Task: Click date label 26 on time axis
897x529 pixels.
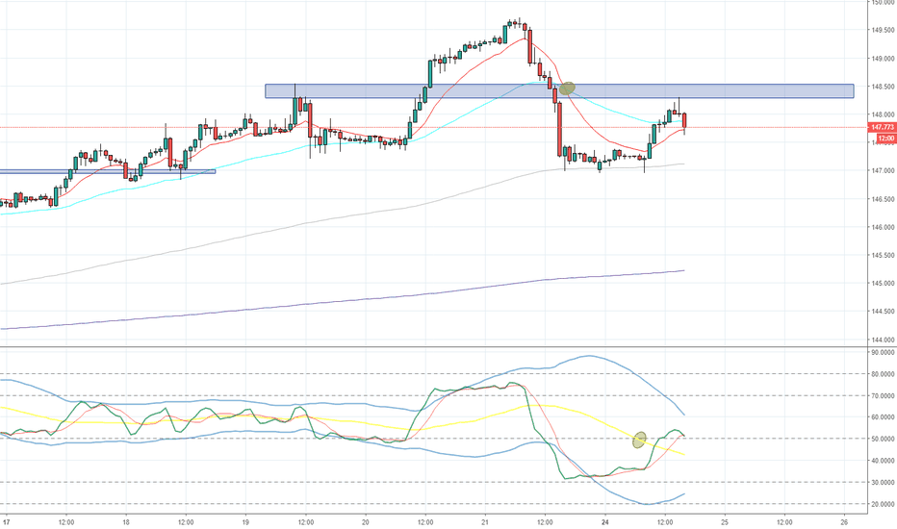Action: point(844,522)
